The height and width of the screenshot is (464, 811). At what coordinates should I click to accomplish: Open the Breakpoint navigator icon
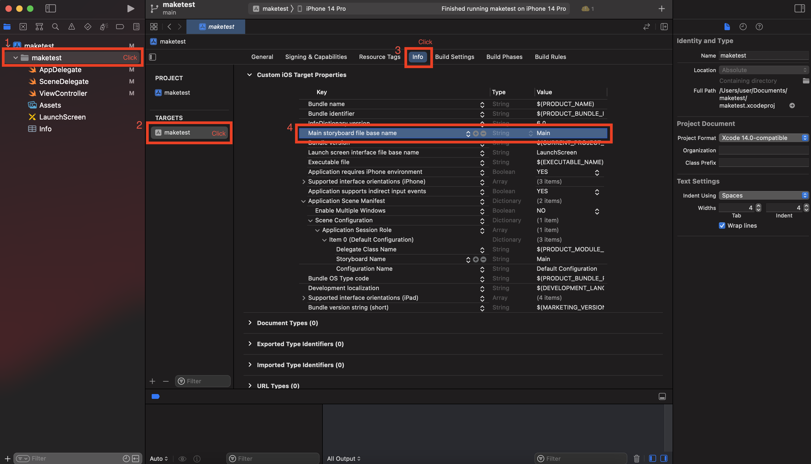coord(120,27)
